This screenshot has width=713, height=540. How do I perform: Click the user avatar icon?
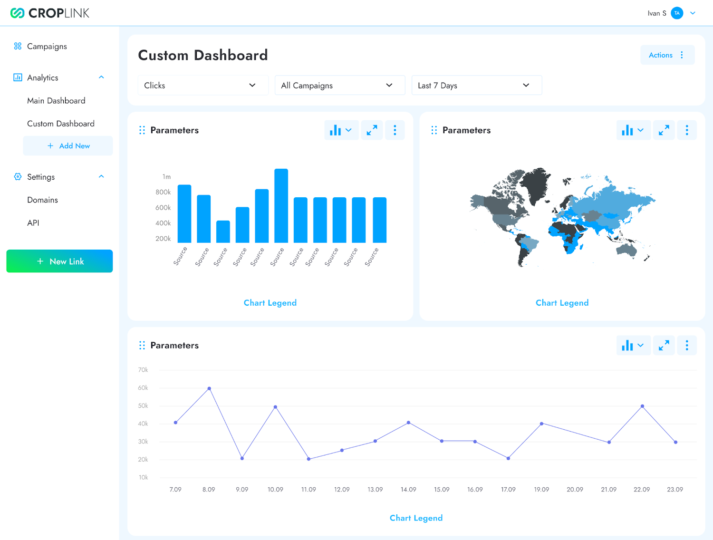[677, 13]
